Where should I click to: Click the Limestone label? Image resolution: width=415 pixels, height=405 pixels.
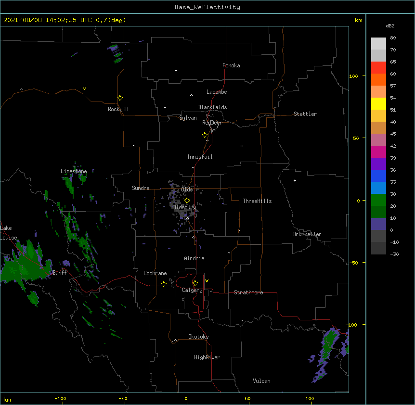(74, 171)
